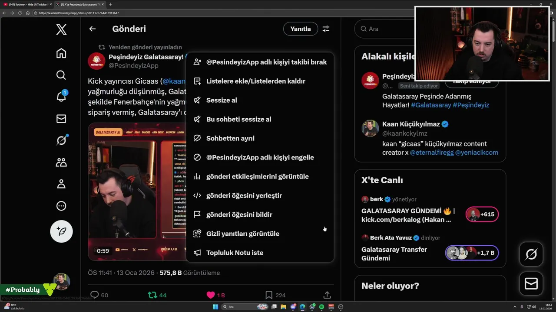Click the account avatar above #Probably
Screen dimensions: 556x312
point(61,282)
